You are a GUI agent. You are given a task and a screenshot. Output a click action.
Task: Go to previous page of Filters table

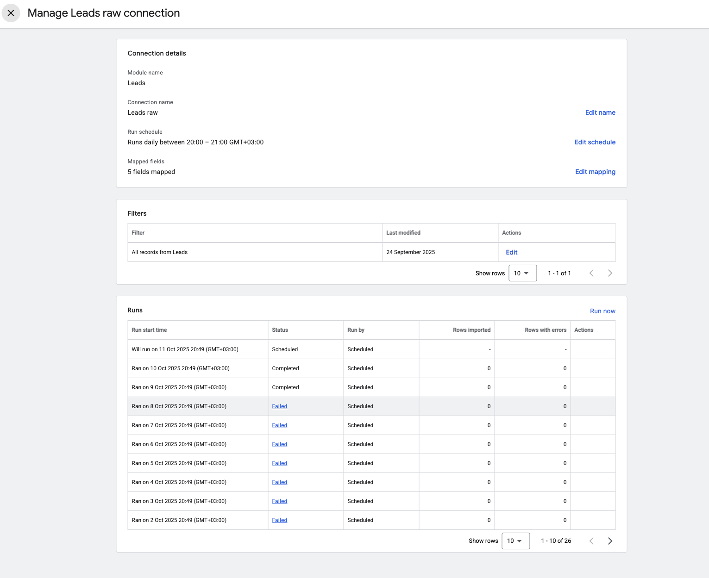pyautogui.click(x=591, y=273)
